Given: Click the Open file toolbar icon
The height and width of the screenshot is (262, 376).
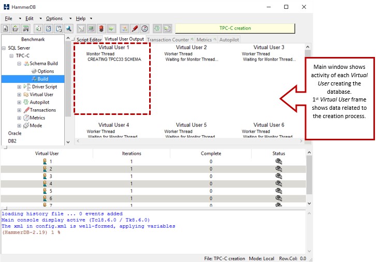Looking at the screenshot, I should [x=16, y=28].
